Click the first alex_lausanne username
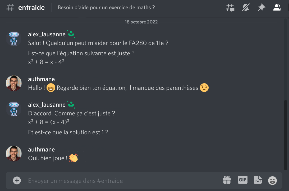 pos(47,34)
